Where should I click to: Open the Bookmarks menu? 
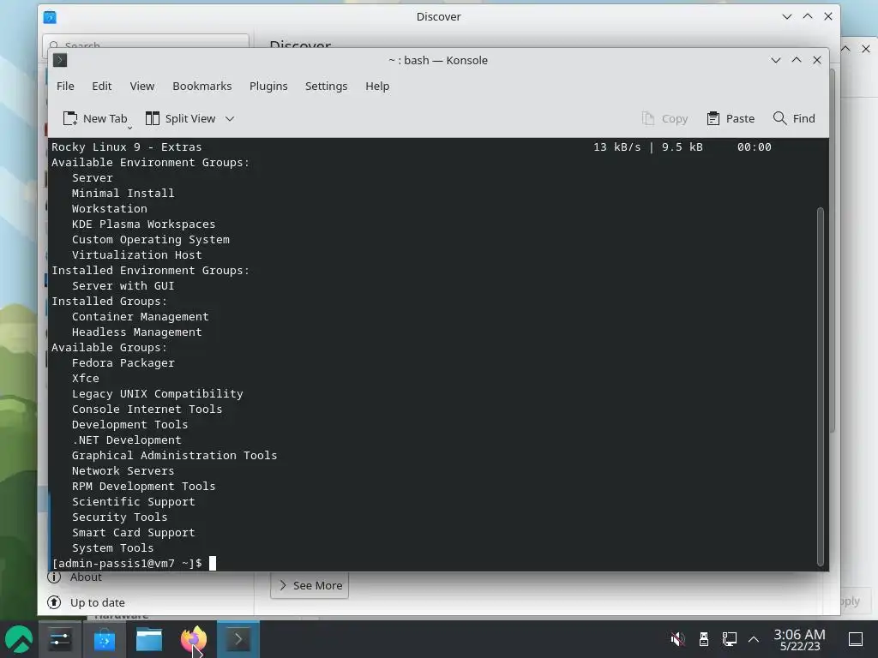click(202, 87)
